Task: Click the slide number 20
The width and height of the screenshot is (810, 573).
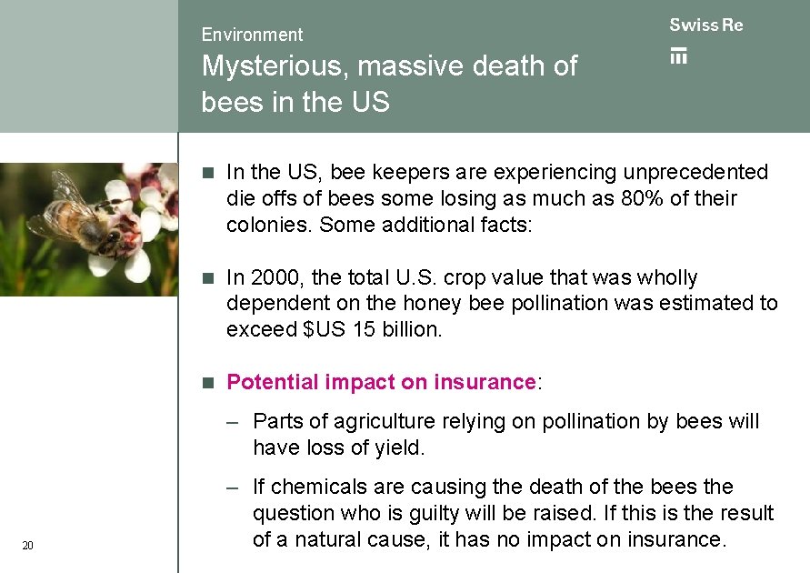Action: pos(27,546)
